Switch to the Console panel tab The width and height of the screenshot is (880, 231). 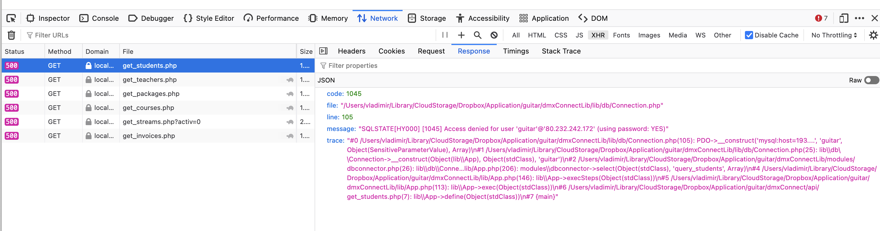tap(99, 18)
